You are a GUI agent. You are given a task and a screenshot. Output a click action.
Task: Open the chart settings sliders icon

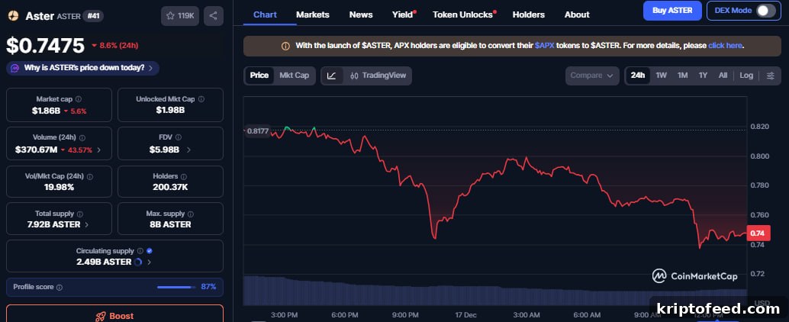[771, 76]
